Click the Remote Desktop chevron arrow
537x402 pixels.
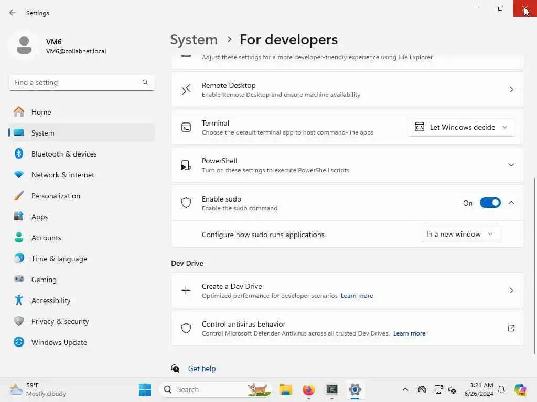(x=511, y=90)
